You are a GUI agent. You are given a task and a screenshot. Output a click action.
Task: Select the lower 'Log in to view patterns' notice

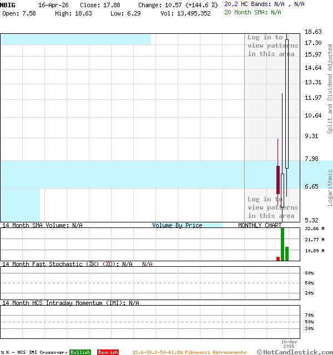tap(272, 207)
